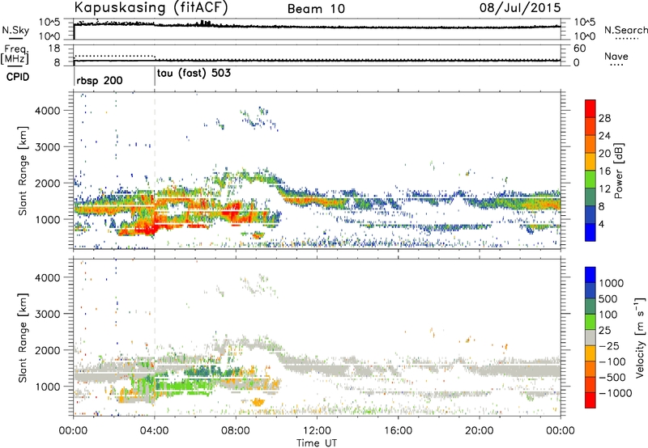The image size is (648, 448).
Task: Click the '16:00' time tick label
Action: click(x=398, y=431)
